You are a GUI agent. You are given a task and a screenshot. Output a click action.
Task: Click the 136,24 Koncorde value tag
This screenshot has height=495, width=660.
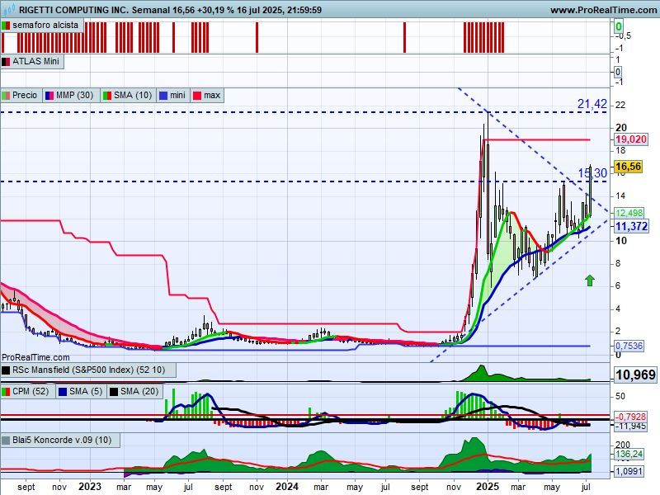629,454
